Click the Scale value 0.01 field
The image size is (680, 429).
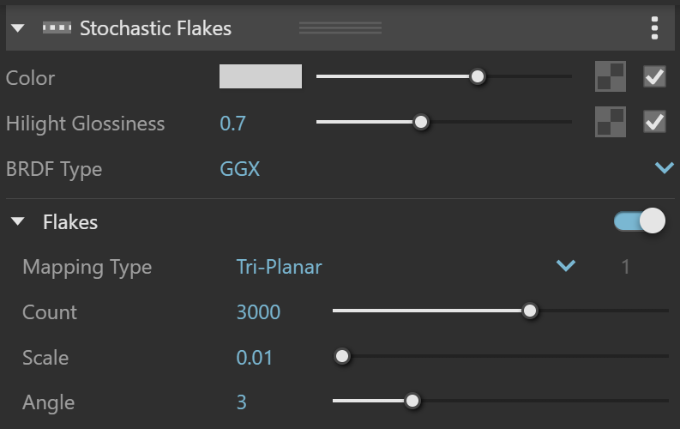(254, 358)
